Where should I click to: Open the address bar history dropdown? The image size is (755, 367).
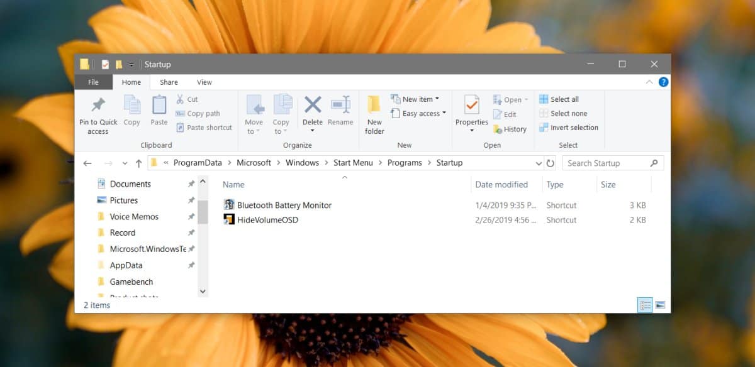[x=539, y=163]
